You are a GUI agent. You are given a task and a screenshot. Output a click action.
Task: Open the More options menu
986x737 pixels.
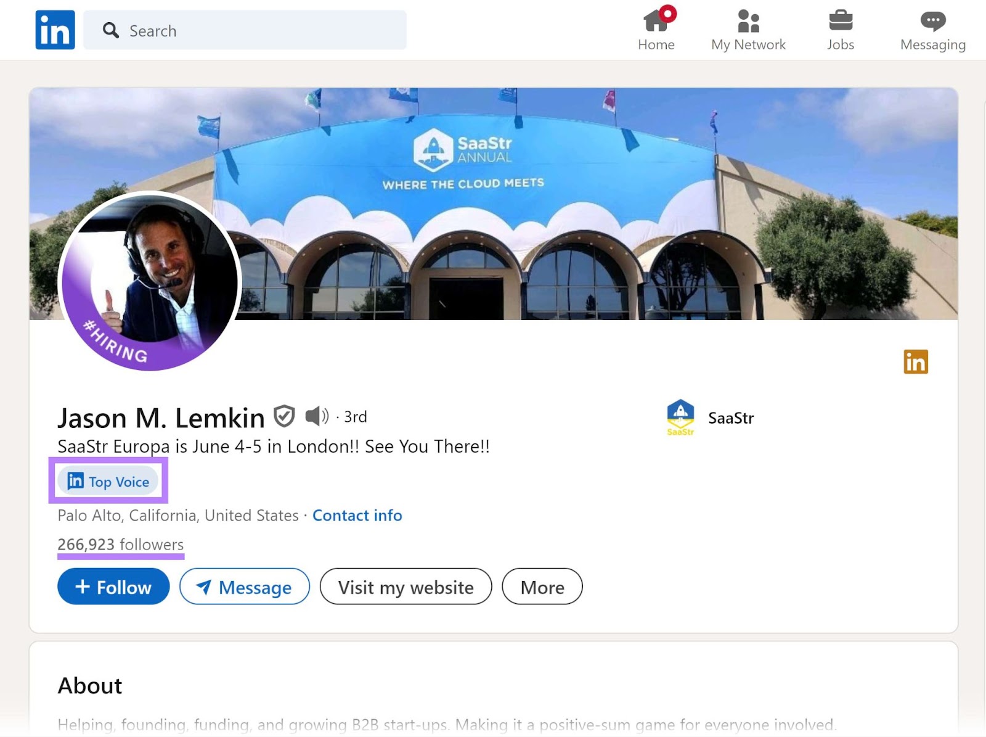pyautogui.click(x=542, y=587)
